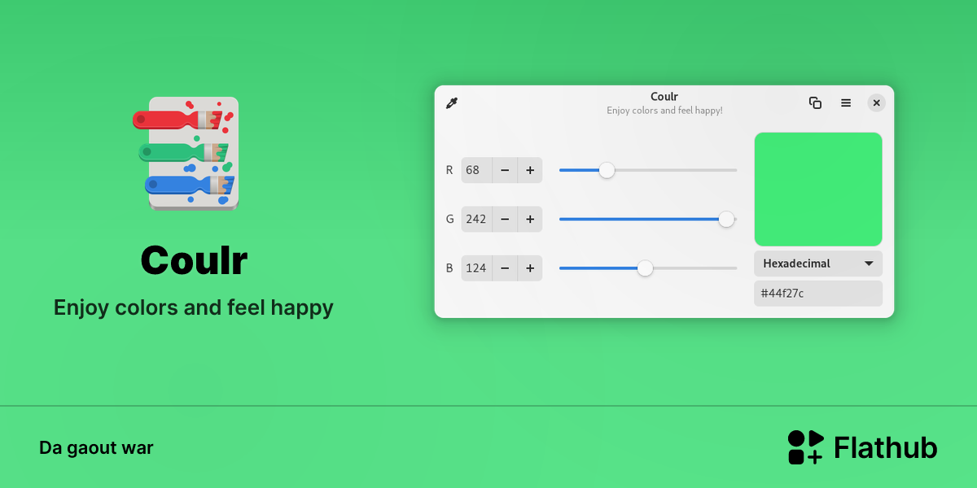Click the B value field showing 124
Image resolution: width=977 pixels, height=488 pixels.
[476, 268]
